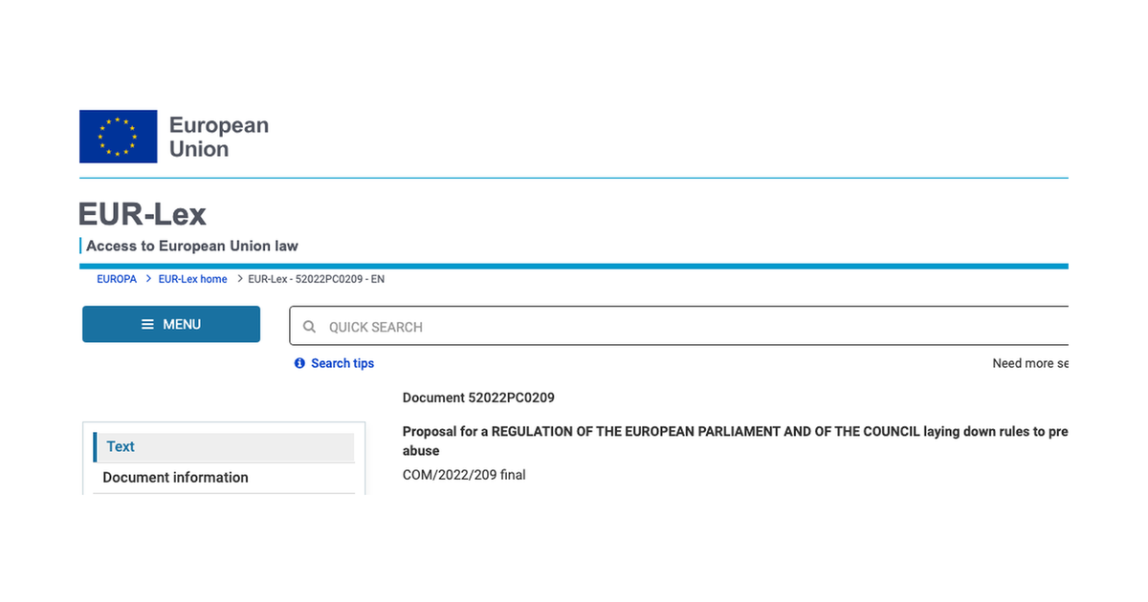Go to the EUROPA breadcrumb link
This screenshot has height=602, width=1148.
(x=117, y=279)
